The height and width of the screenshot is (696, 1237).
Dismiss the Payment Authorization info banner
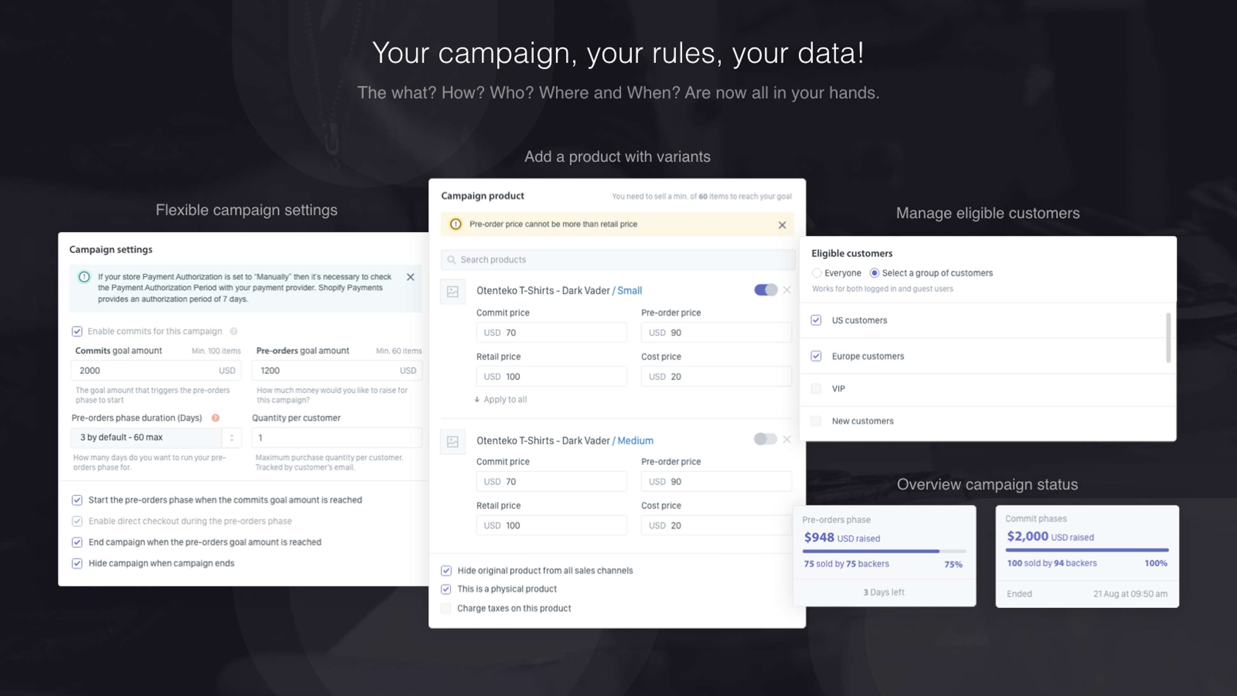click(x=410, y=277)
